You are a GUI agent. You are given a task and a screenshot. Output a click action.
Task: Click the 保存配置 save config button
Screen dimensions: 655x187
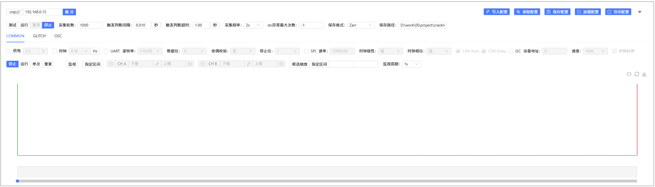click(x=557, y=12)
